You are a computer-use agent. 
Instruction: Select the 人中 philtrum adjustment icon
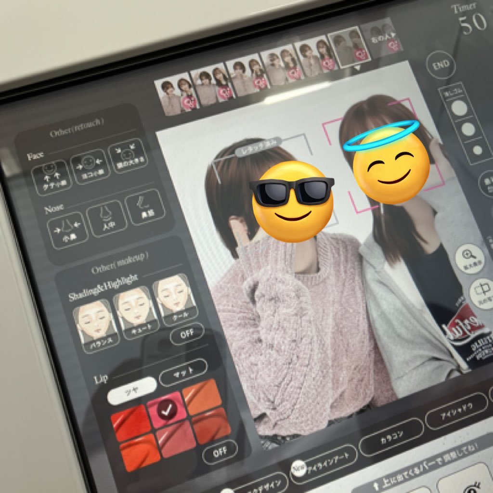(107, 218)
